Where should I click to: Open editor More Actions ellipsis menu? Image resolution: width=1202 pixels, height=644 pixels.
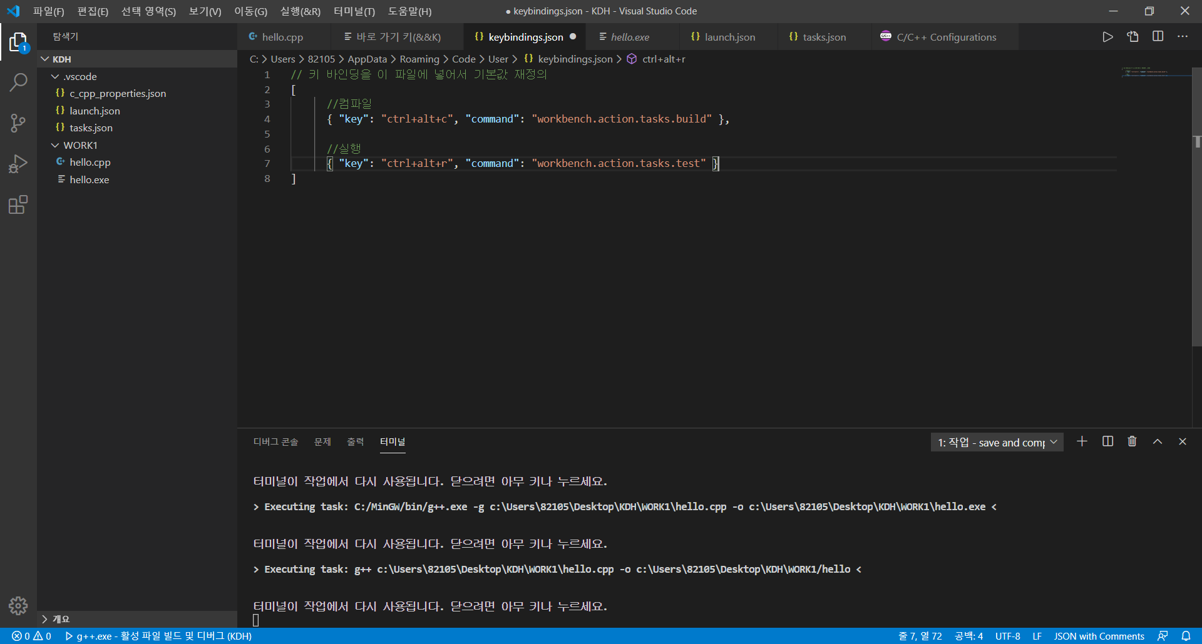(1183, 37)
